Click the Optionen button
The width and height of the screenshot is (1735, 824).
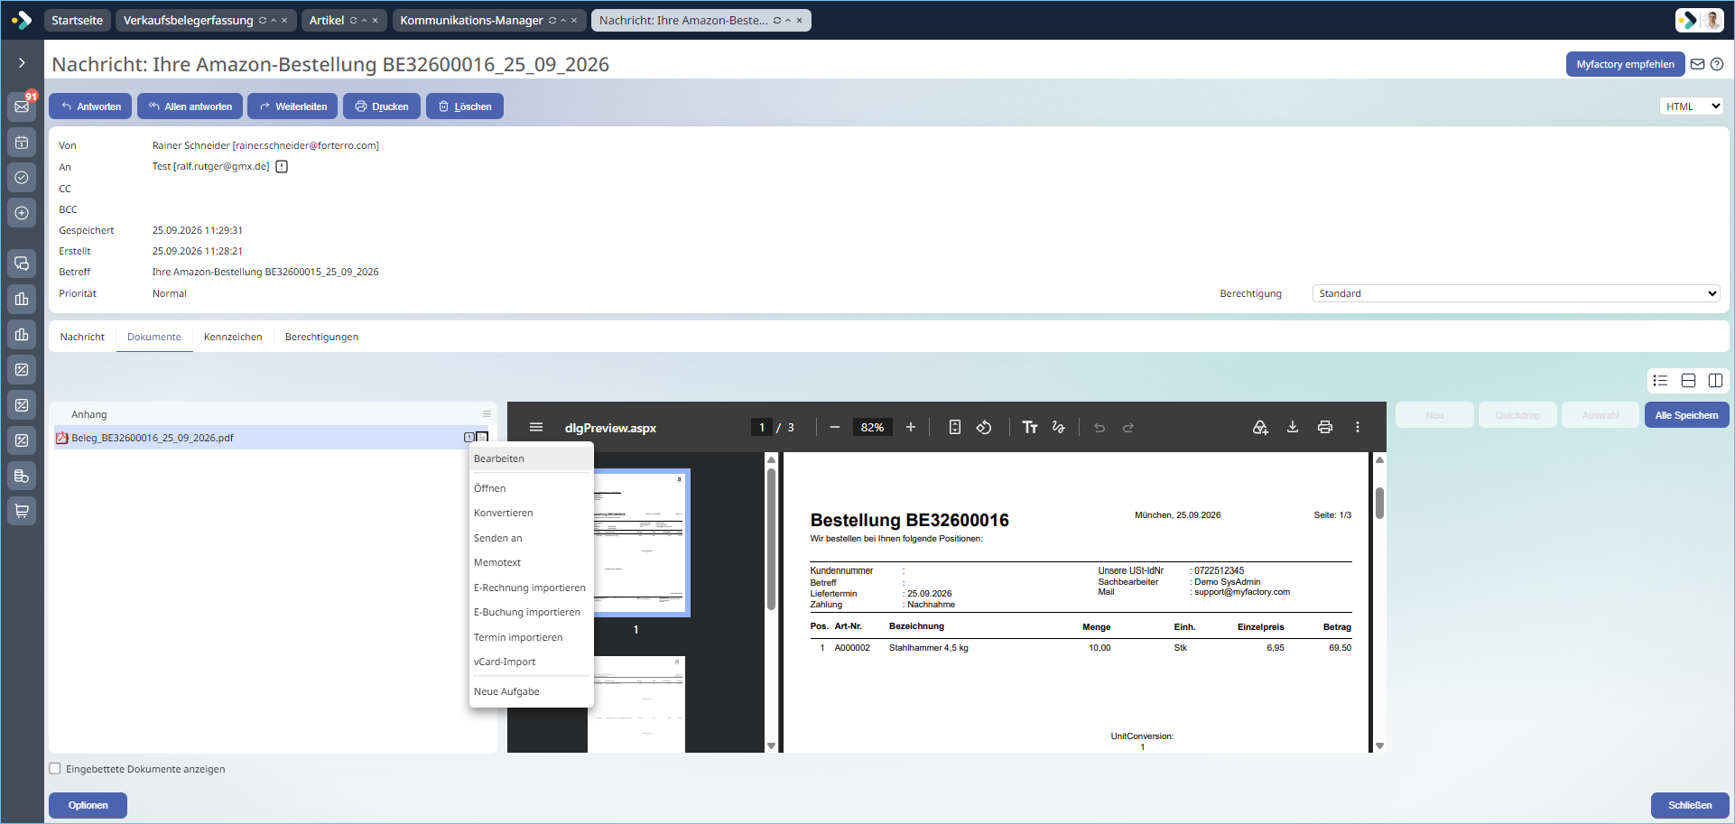[x=88, y=805]
